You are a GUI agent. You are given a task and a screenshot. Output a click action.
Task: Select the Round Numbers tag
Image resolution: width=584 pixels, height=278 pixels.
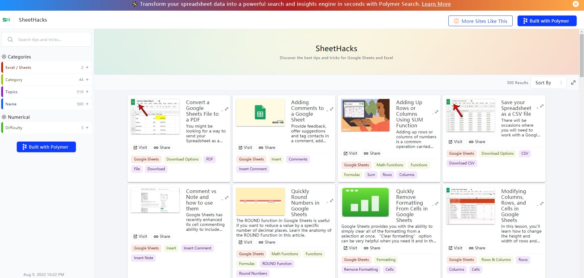tap(253, 273)
